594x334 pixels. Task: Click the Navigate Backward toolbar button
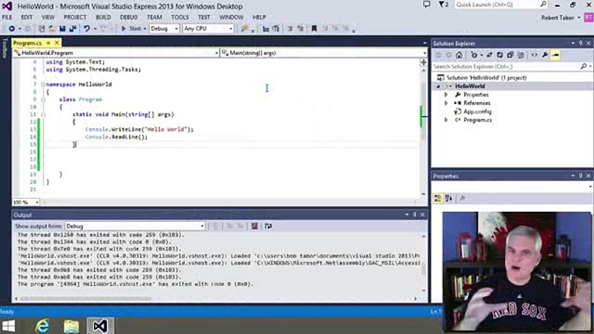[12, 28]
